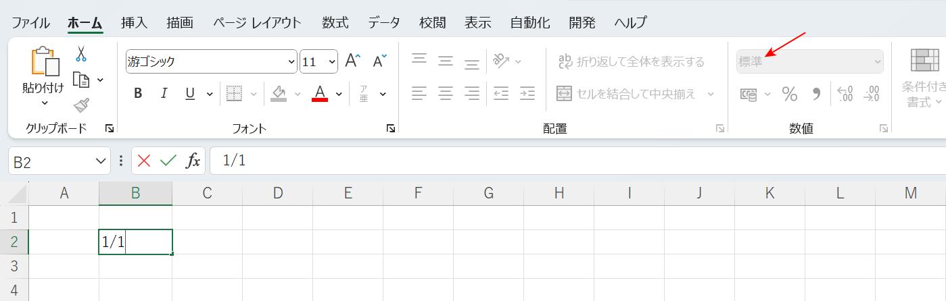Select column header G
Viewport: 946px width, 301px height.
click(x=488, y=194)
